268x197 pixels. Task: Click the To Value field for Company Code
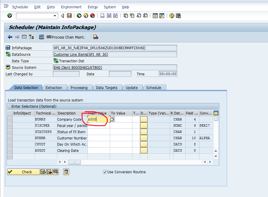122,119
